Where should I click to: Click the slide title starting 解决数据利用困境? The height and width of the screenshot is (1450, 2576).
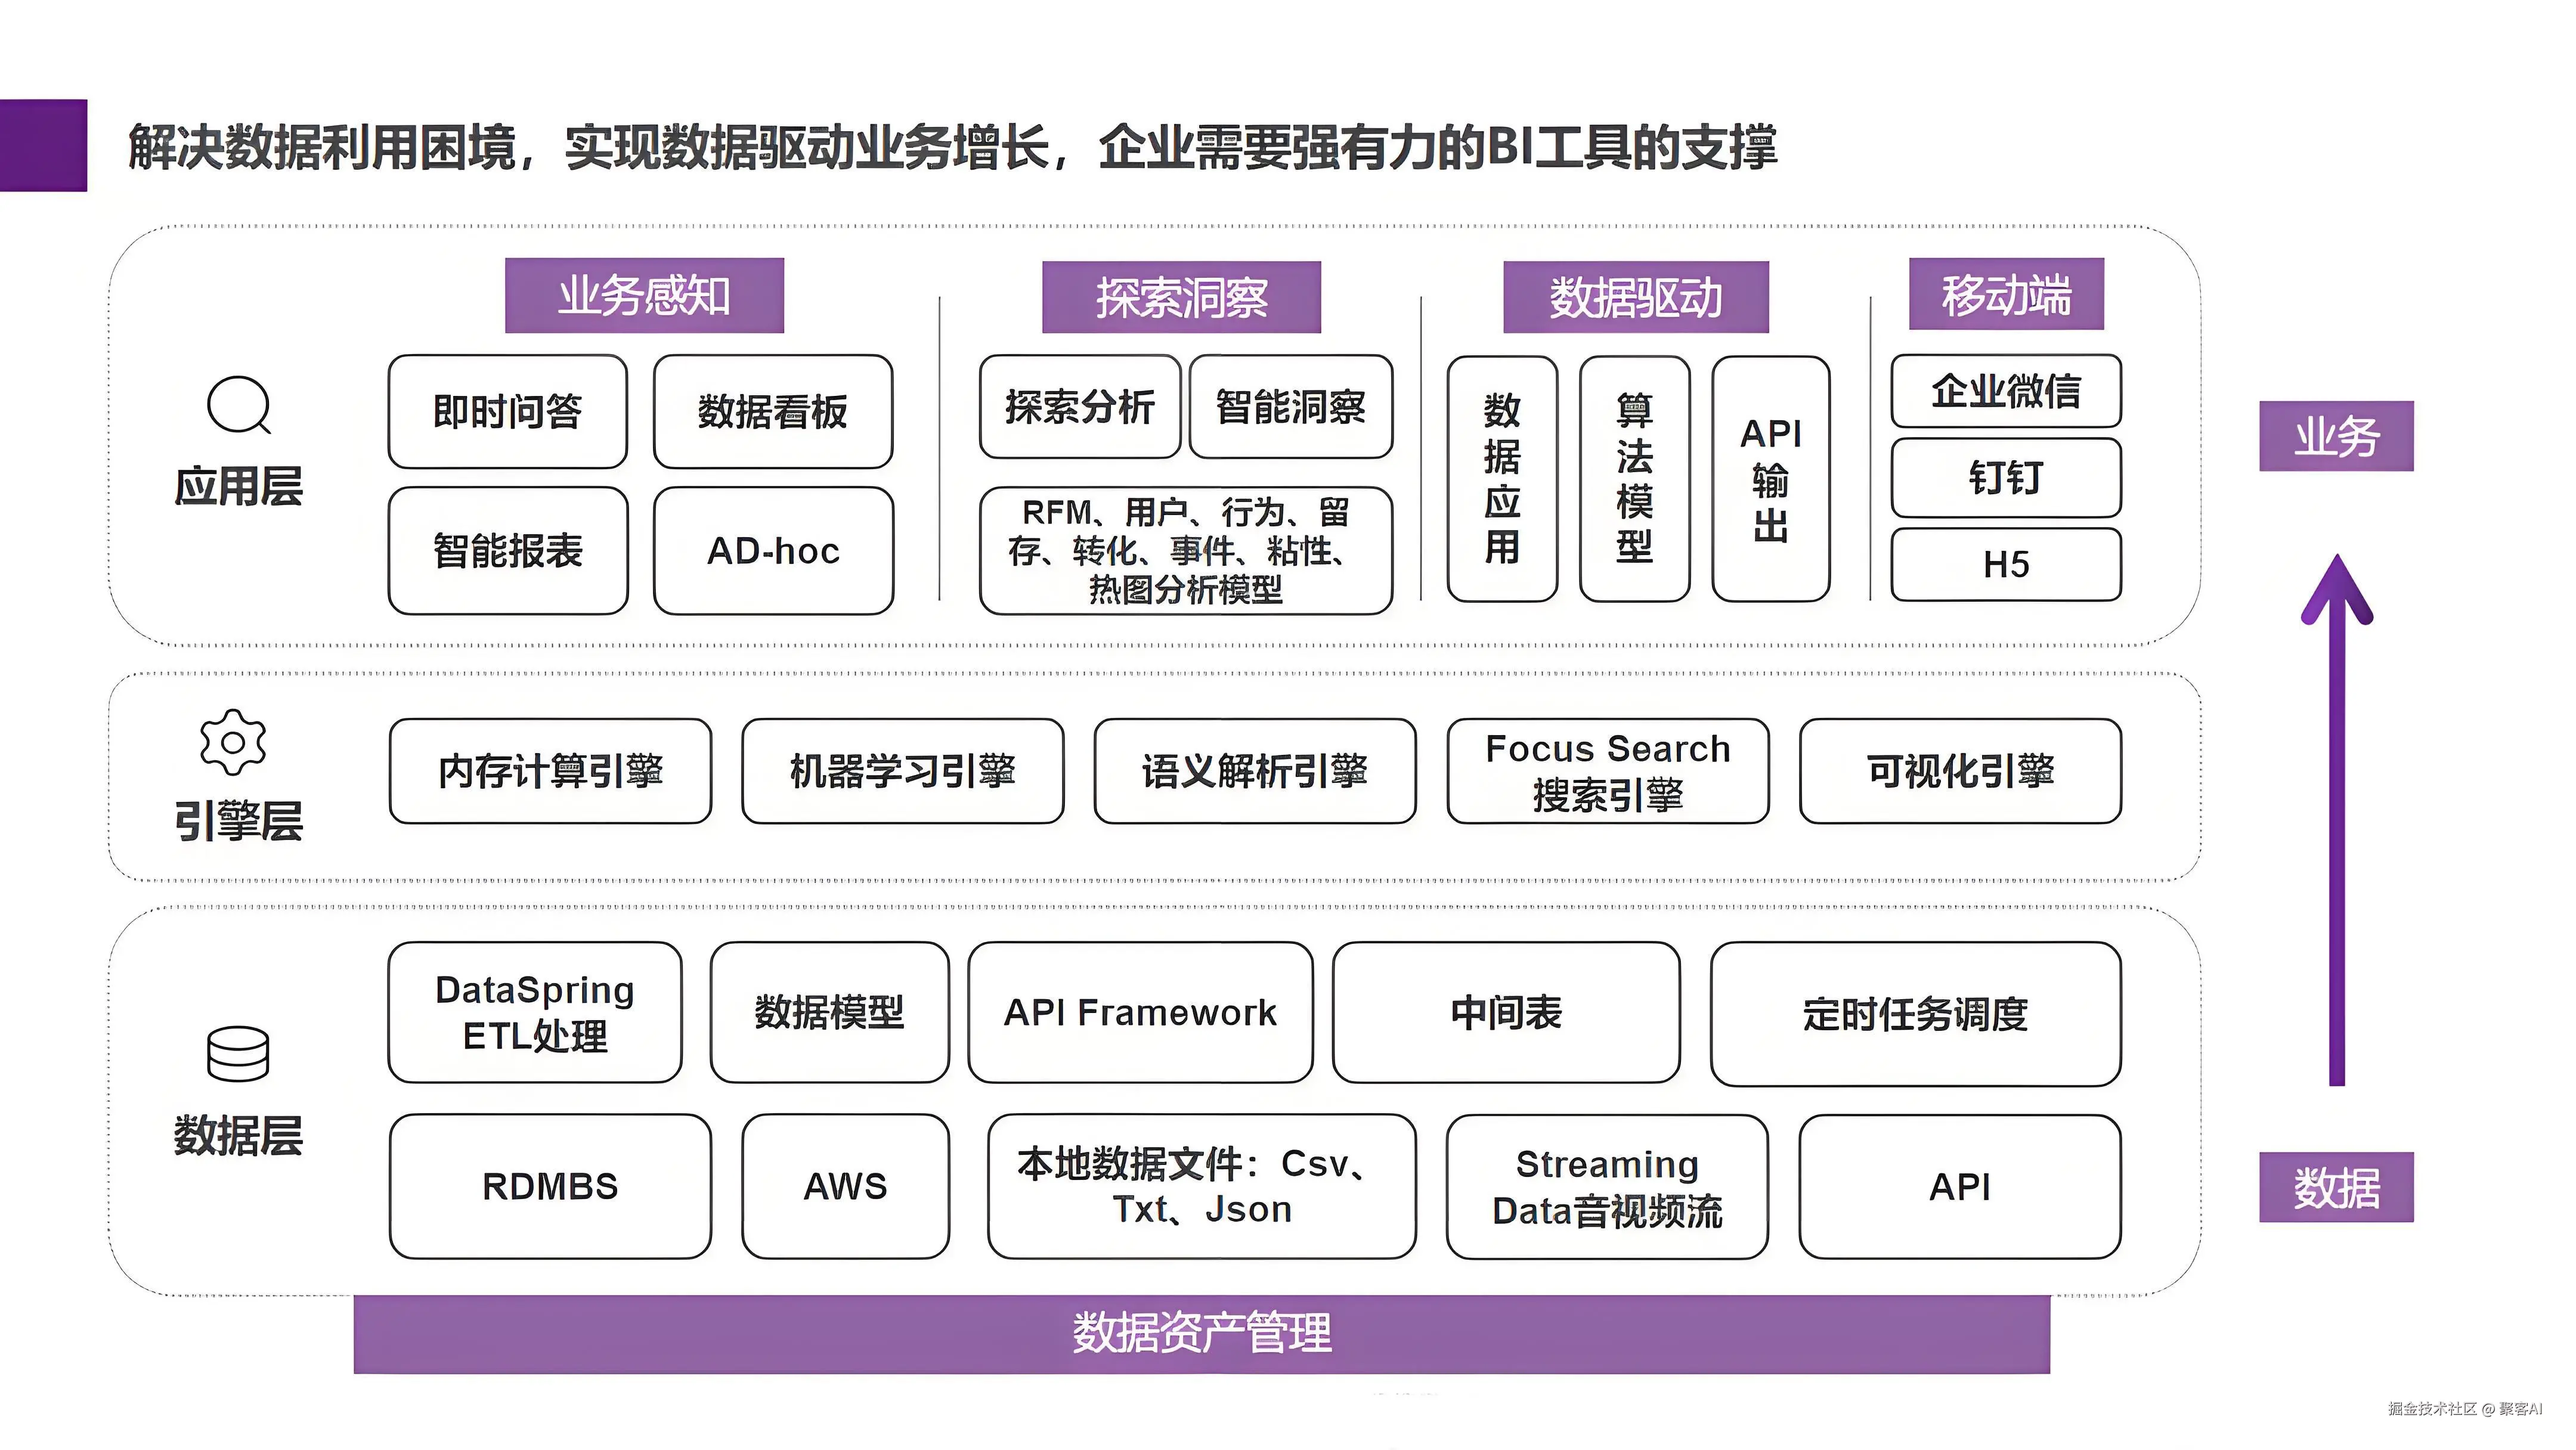(953, 147)
